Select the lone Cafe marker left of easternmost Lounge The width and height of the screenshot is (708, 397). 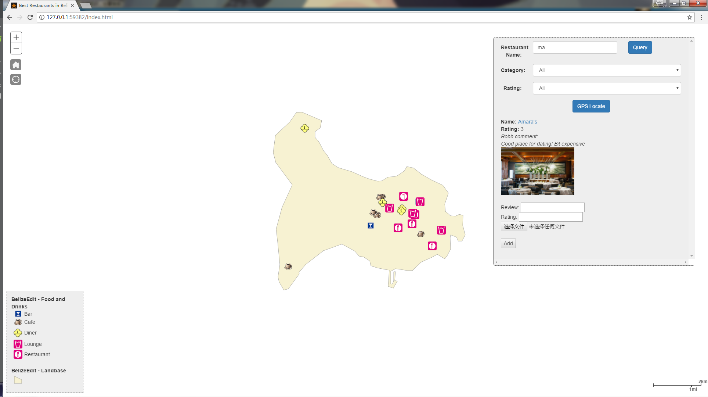tap(421, 234)
